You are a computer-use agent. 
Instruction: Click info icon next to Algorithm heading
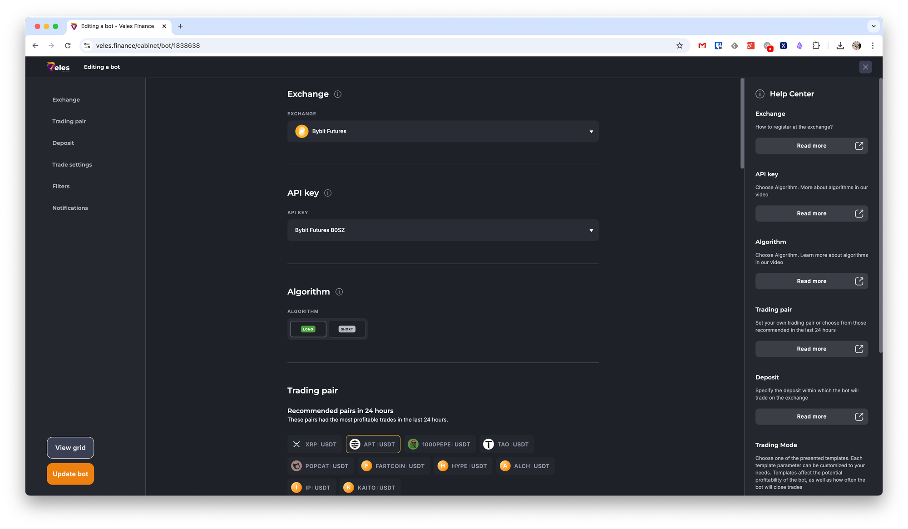point(339,292)
